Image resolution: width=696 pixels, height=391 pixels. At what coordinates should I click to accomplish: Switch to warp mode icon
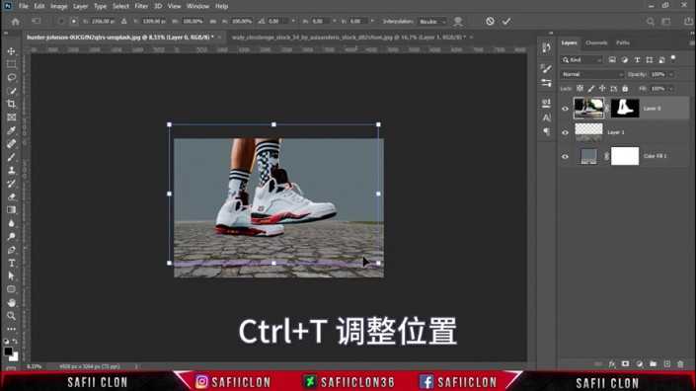pyautogui.click(x=458, y=22)
